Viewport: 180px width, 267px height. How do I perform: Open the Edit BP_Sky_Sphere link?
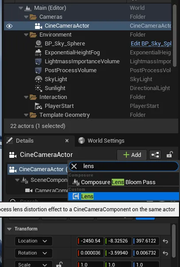[x=151, y=44]
